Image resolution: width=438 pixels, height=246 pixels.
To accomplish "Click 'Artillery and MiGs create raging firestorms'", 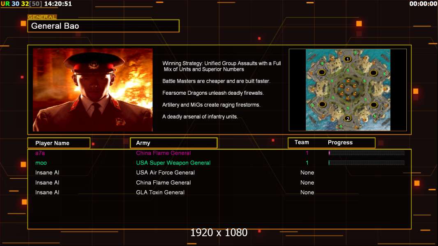I will pos(212,105).
